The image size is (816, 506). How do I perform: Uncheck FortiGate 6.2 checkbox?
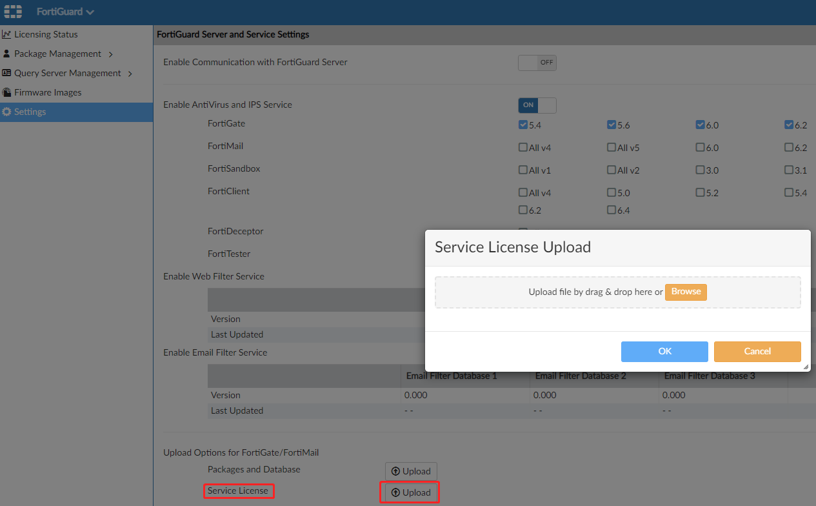click(x=788, y=125)
